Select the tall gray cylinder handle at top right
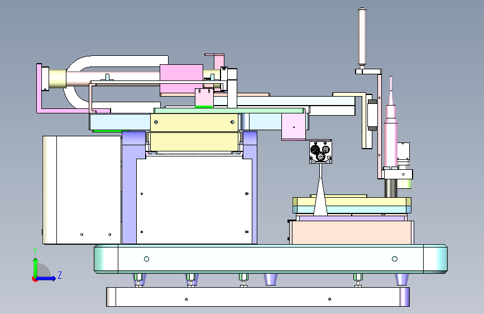This screenshot has height=314, width=484. coord(362,37)
